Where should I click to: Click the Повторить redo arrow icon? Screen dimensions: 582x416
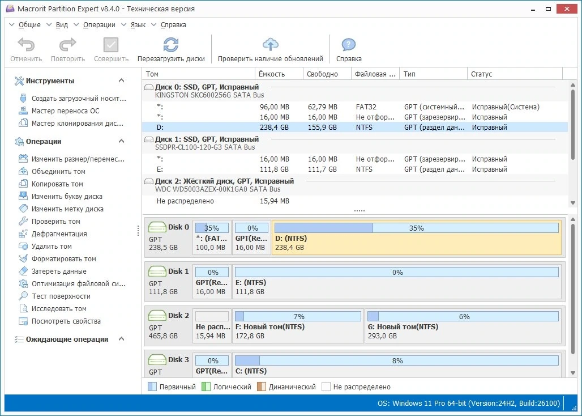point(67,45)
